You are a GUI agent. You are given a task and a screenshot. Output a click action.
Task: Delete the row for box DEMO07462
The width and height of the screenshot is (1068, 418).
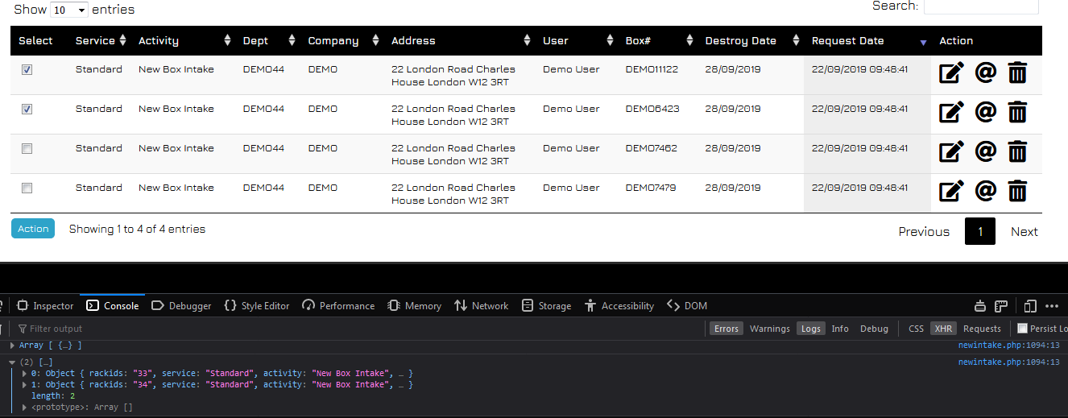(x=1018, y=151)
